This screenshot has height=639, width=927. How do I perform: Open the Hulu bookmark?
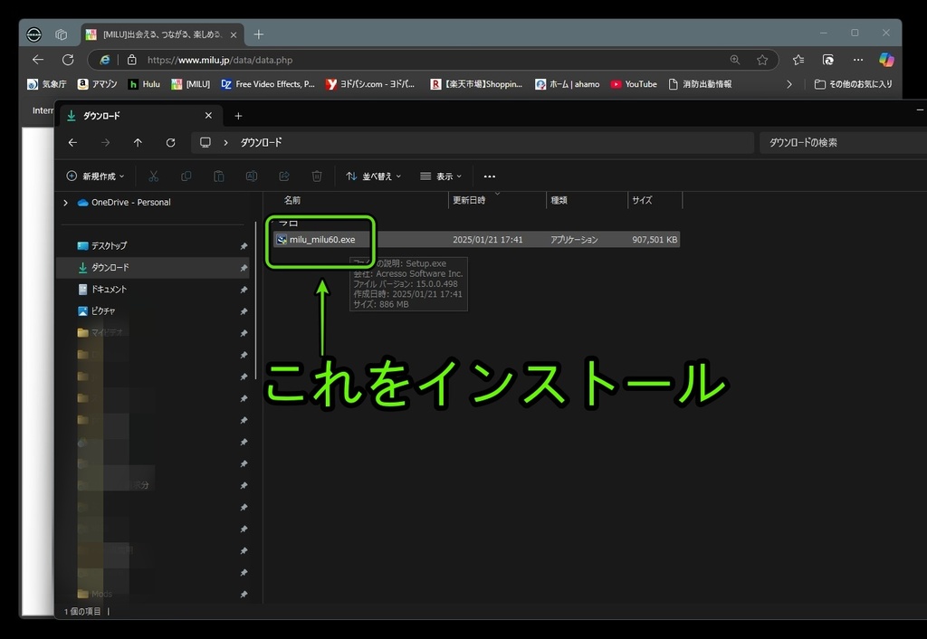tap(144, 84)
